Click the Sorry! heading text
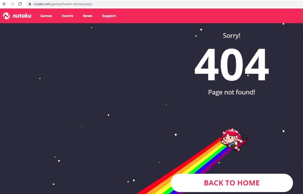The width and height of the screenshot is (303, 194). [x=231, y=36]
